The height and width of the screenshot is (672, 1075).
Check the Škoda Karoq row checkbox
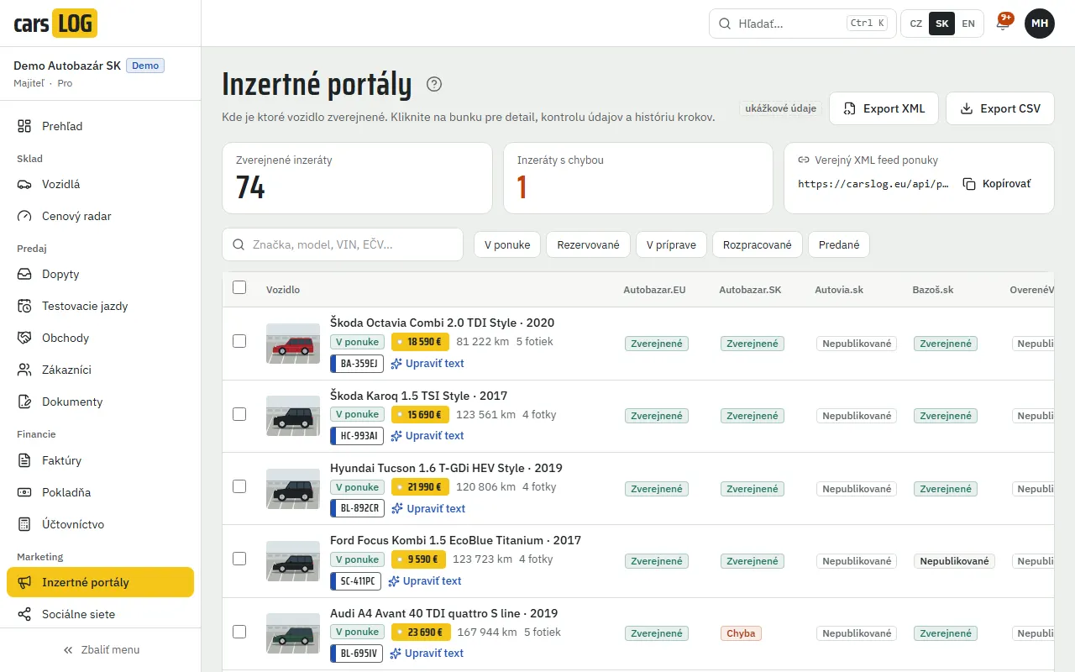239,414
